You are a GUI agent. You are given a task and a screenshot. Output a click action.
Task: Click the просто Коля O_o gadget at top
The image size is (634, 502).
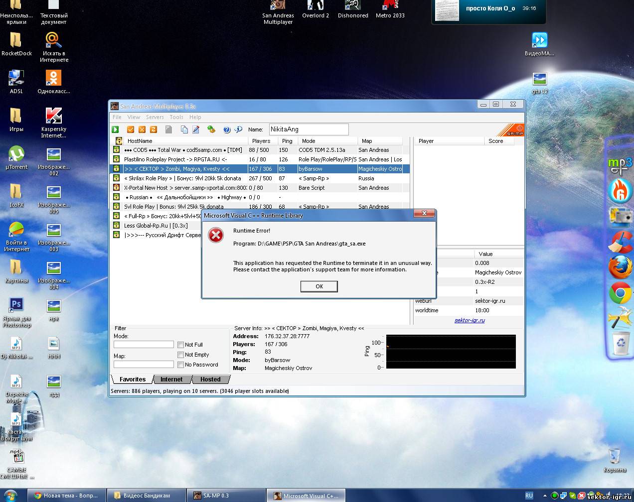coord(488,11)
